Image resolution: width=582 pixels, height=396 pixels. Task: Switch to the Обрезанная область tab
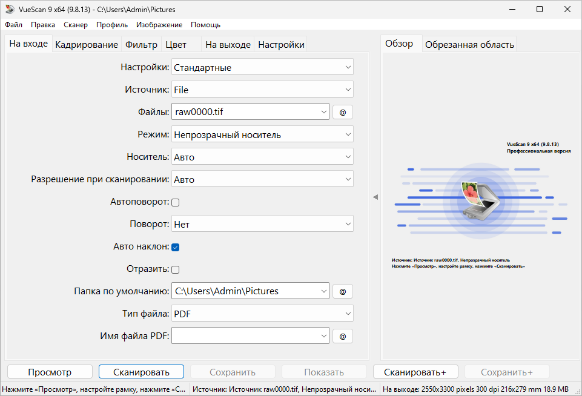(469, 44)
